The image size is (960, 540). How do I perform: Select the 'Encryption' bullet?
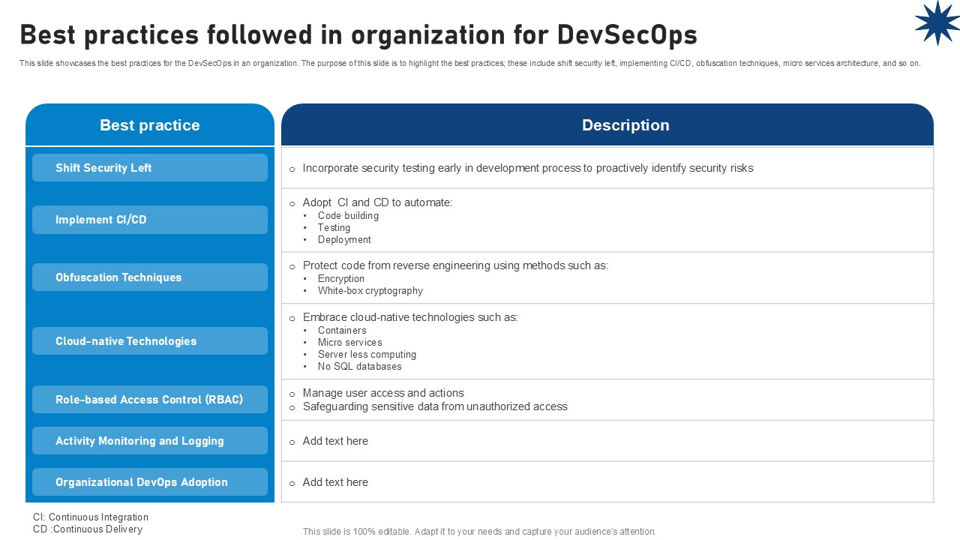341,278
